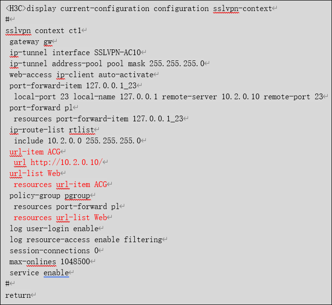This screenshot has width=332, height=305.
Task: Click the <H3C> prompt on first line
Action: coord(16,9)
